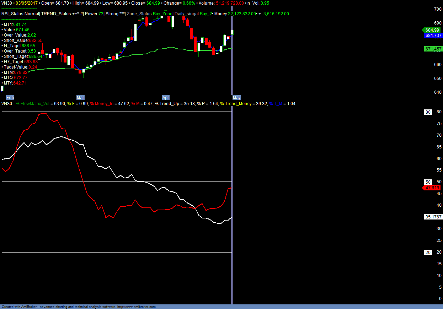Image resolution: width=443 pixels, height=309 pixels.
Task: Click the green 684.99 close price marker
Action: 432,30
